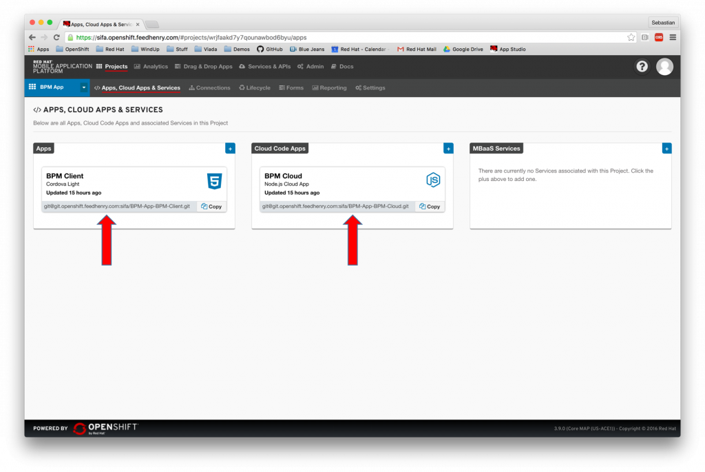
Task: Open the Stuff bookmarks folder
Action: pyautogui.click(x=177, y=49)
